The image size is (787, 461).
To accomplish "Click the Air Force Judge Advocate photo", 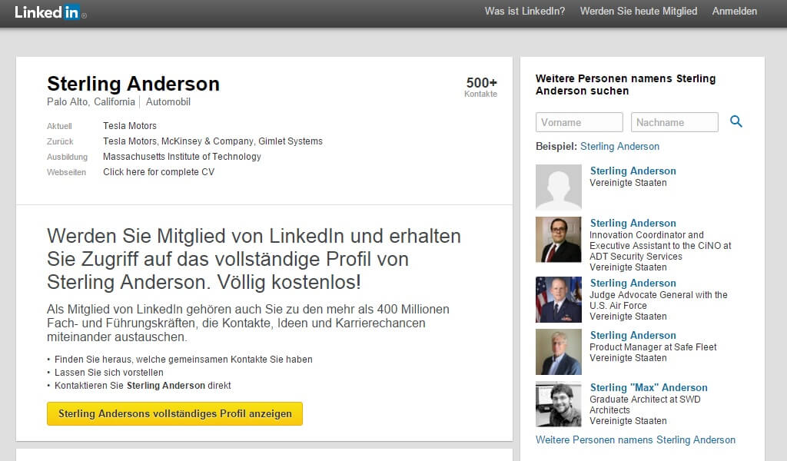I will tap(558, 300).
